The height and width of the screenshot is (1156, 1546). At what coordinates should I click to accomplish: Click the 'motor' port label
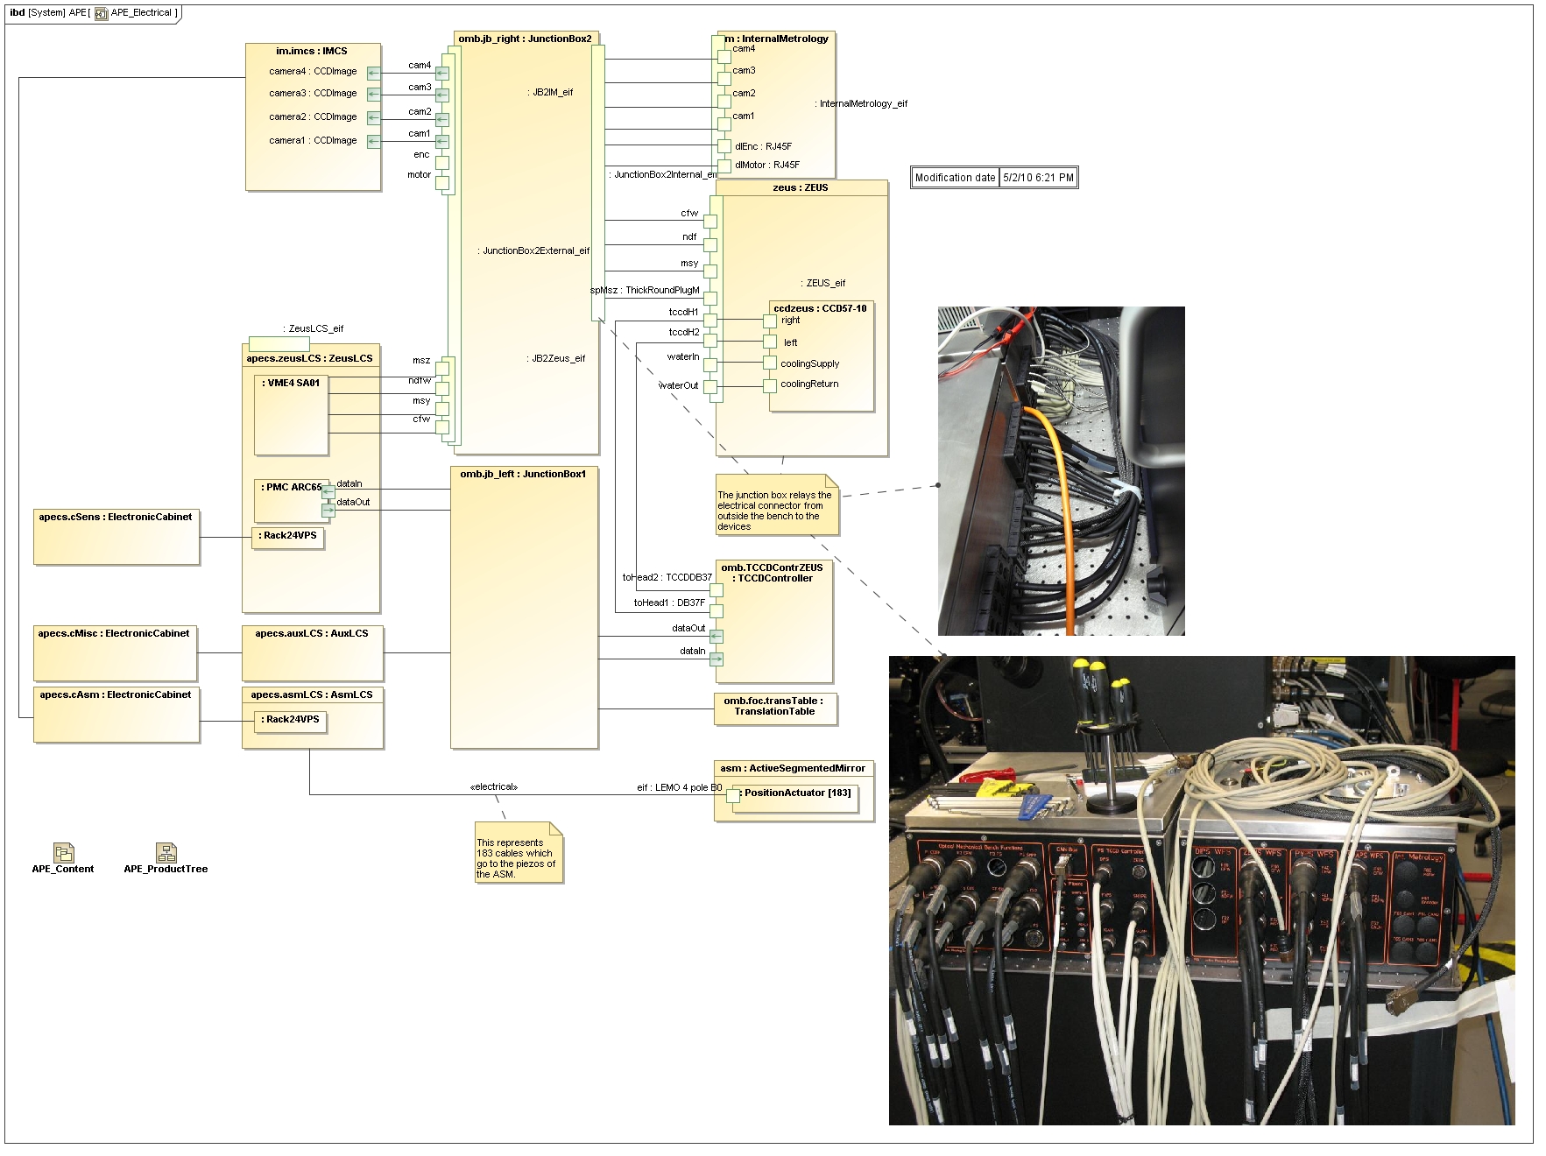click(x=419, y=174)
